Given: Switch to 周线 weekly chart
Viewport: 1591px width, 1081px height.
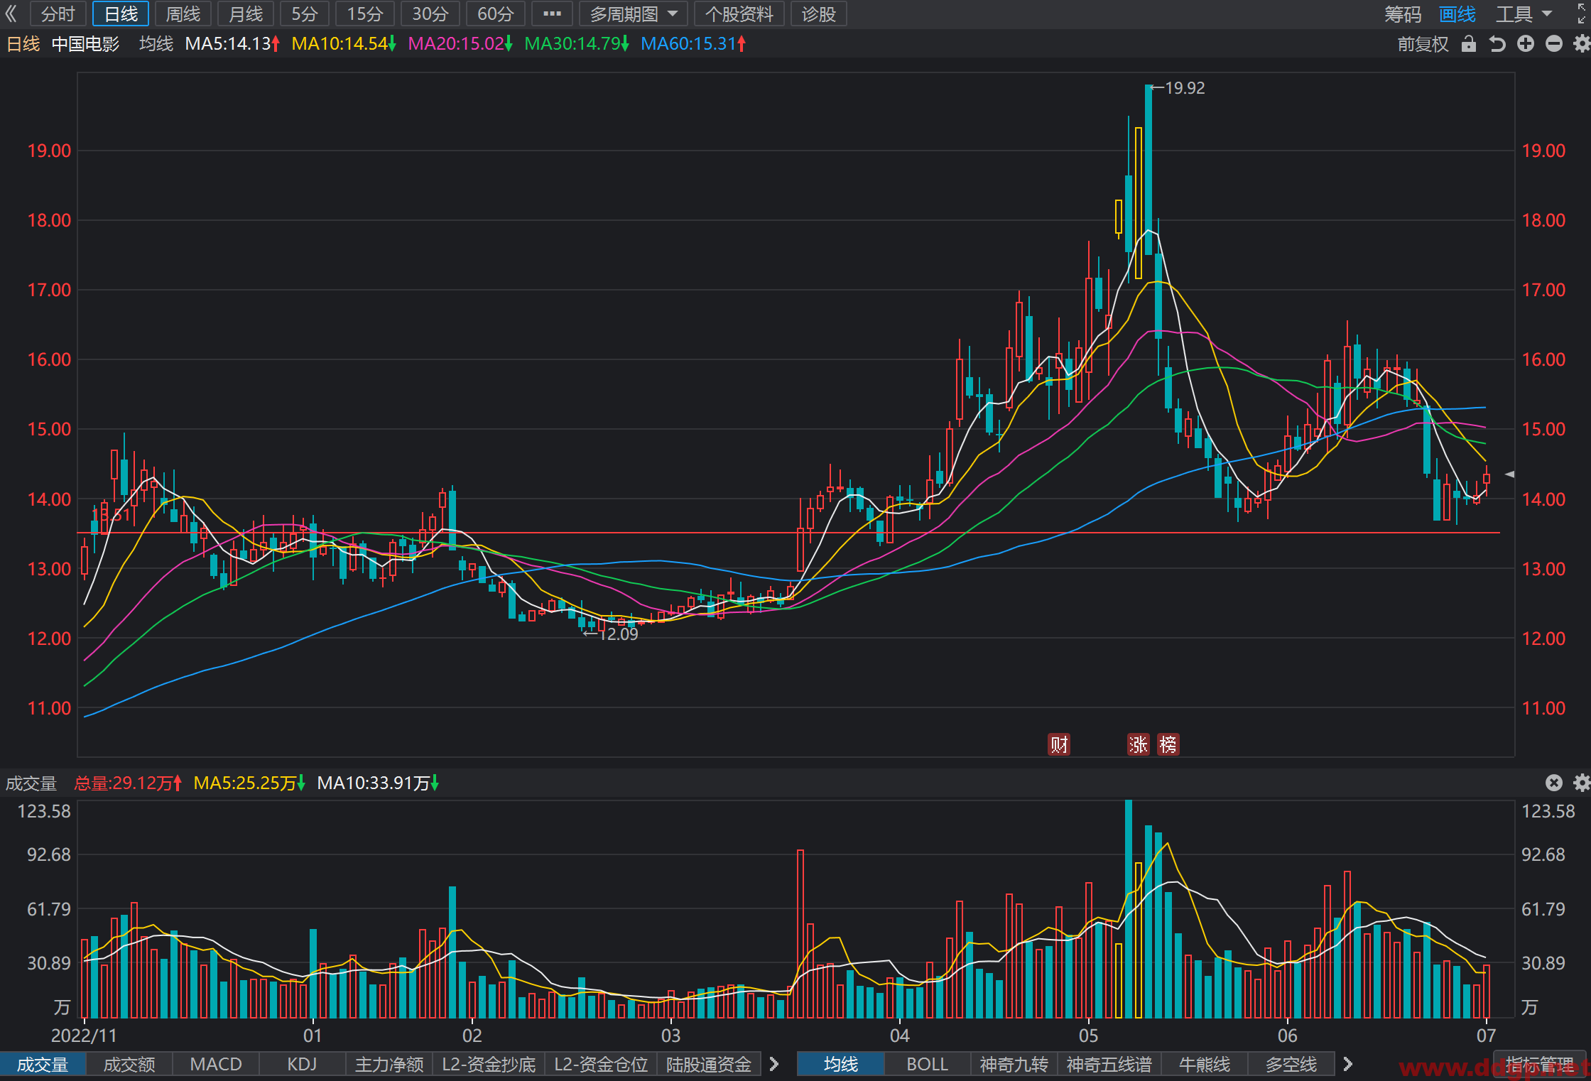Looking at the screenshot, I should coord(183,14).
